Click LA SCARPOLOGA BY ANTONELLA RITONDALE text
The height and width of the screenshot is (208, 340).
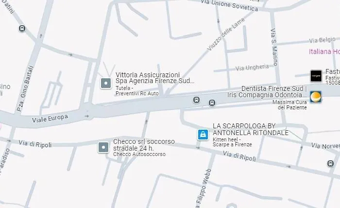(251, 129)
